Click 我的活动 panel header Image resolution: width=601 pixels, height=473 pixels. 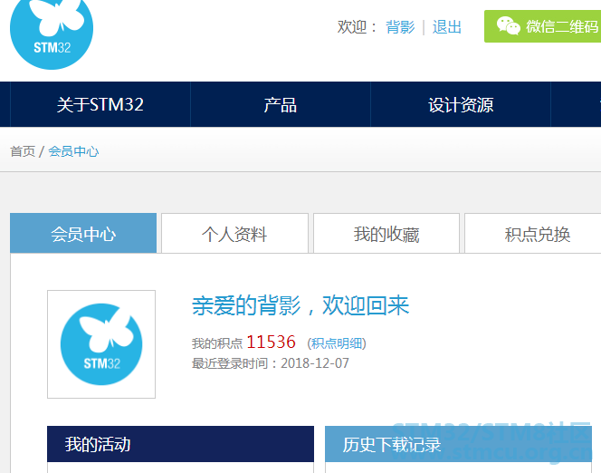tap(180, 444)
